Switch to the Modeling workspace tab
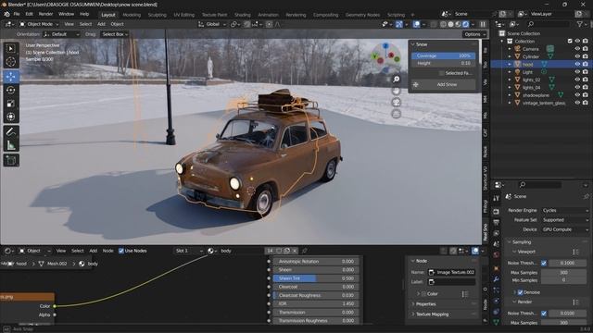 click(132, 15)
